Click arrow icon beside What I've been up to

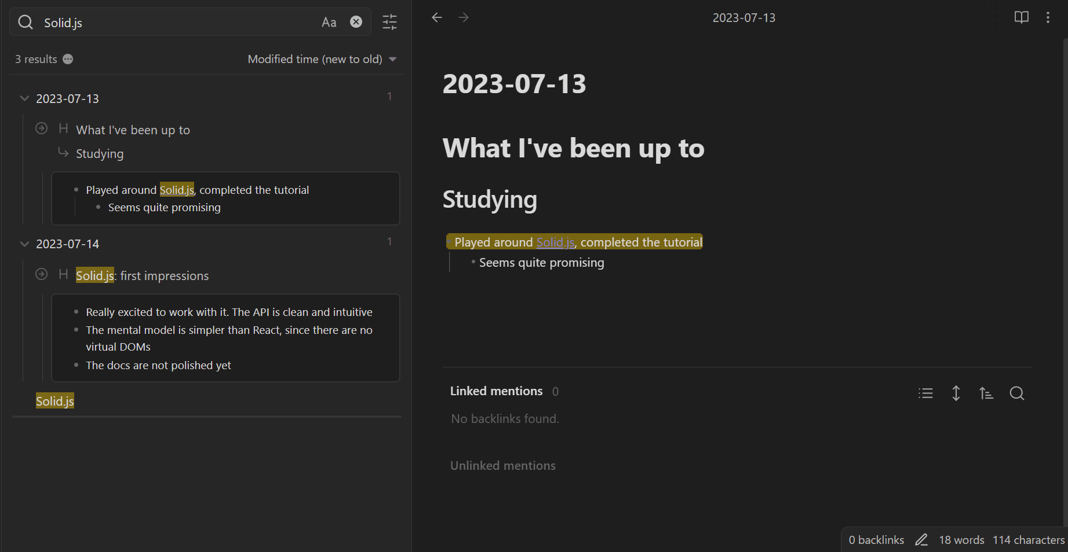(x=42, y=128)
